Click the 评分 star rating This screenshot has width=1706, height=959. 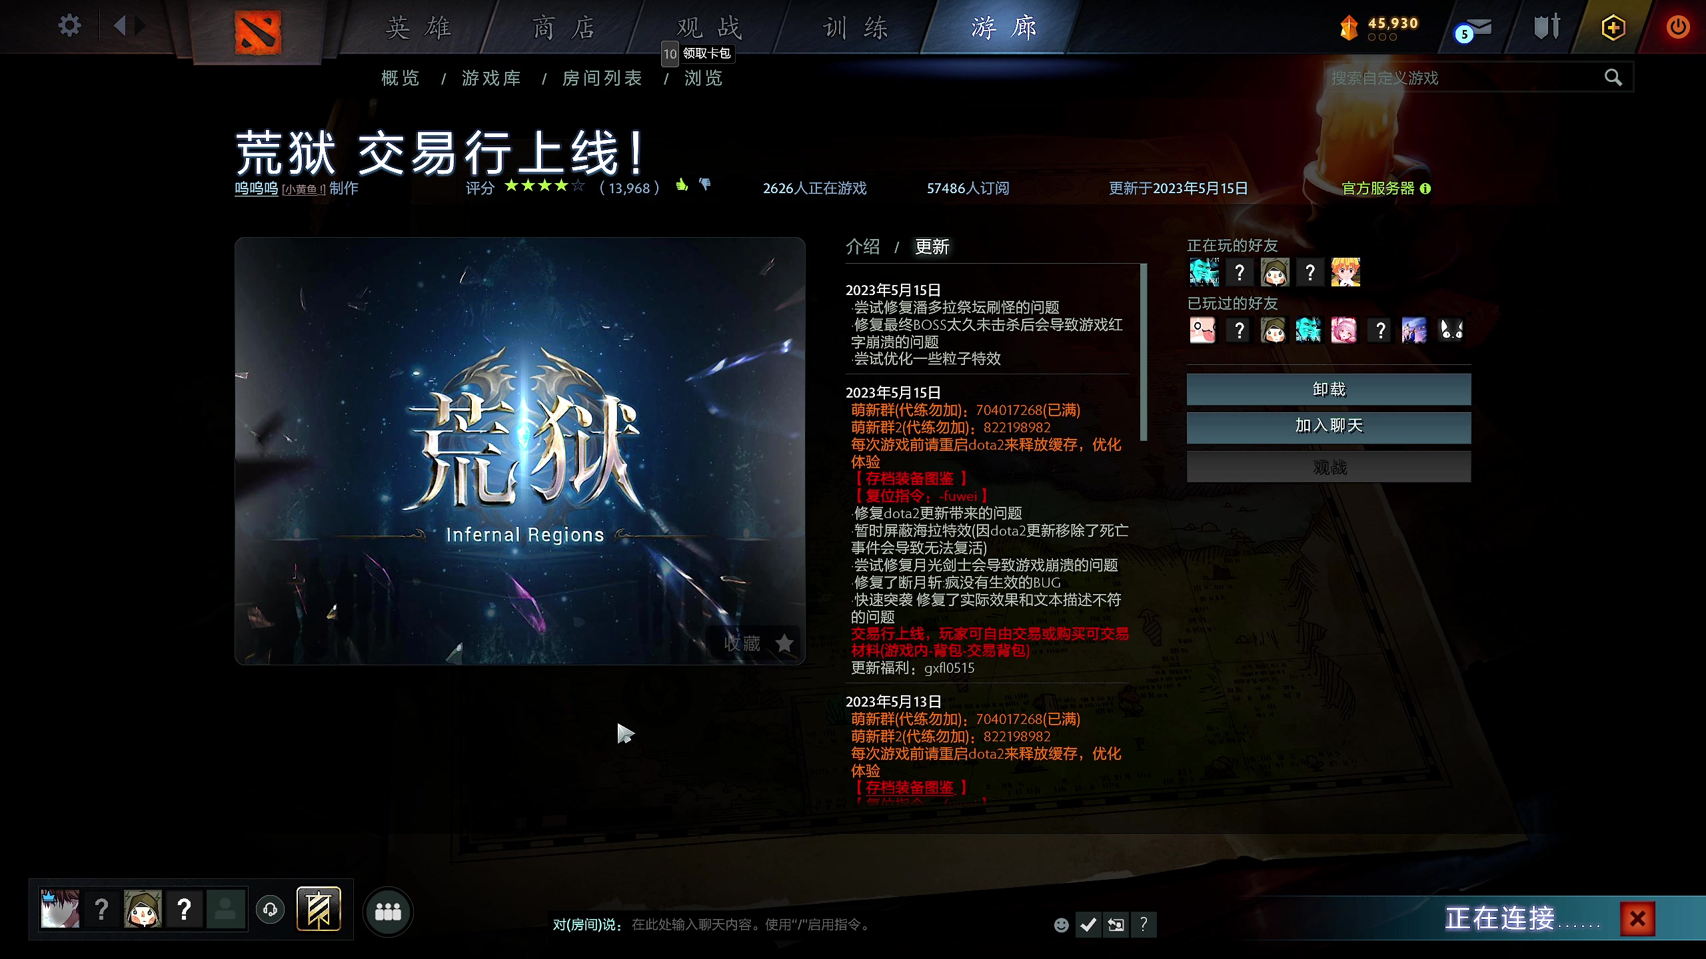click(544, 186)
